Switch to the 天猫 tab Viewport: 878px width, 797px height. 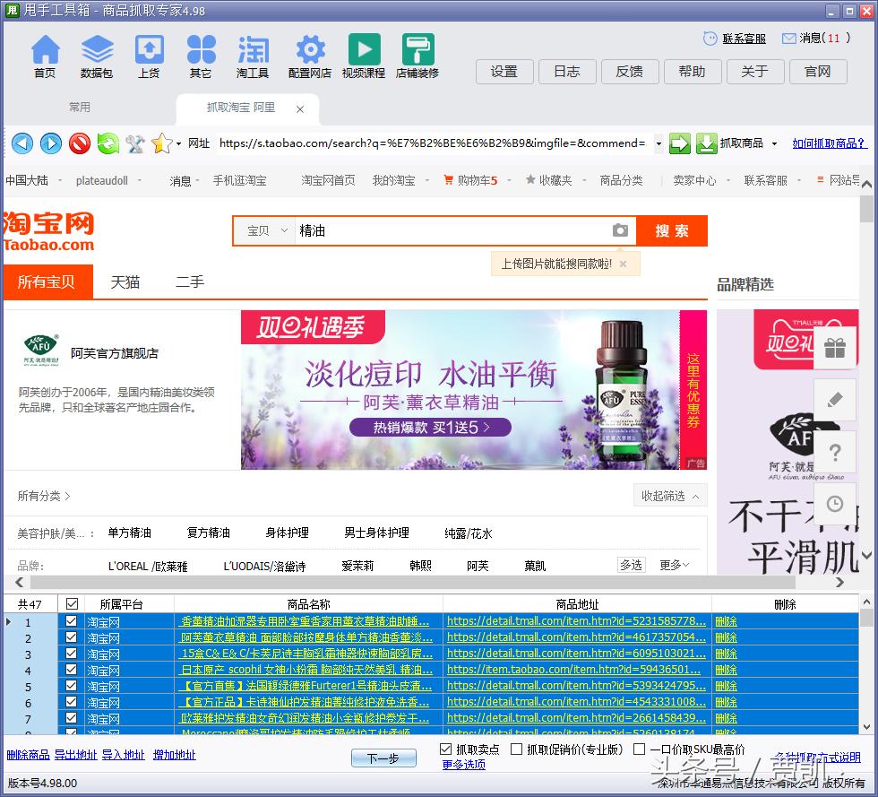(x=125, y=282)
